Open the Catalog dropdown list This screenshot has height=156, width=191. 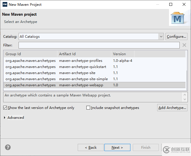161,37
